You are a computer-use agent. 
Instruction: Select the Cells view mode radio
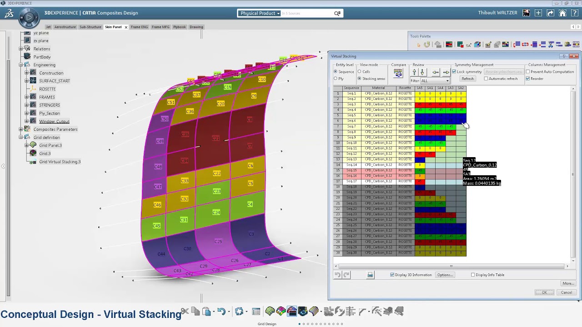pos(359,72)
